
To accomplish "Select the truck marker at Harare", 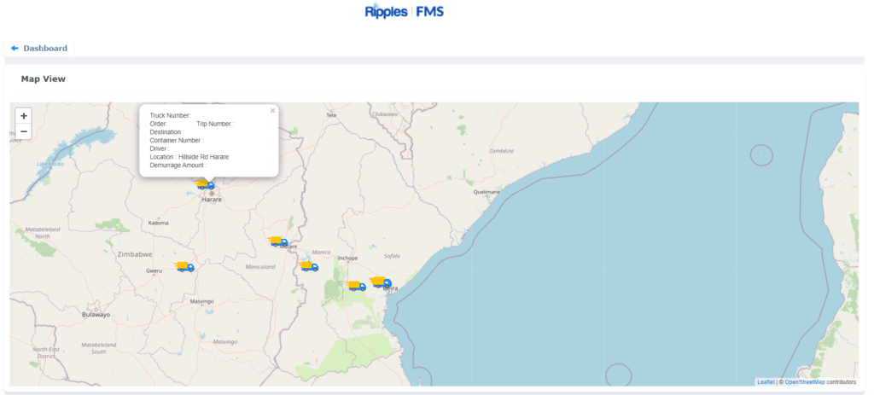I will (x=205, y=184).
